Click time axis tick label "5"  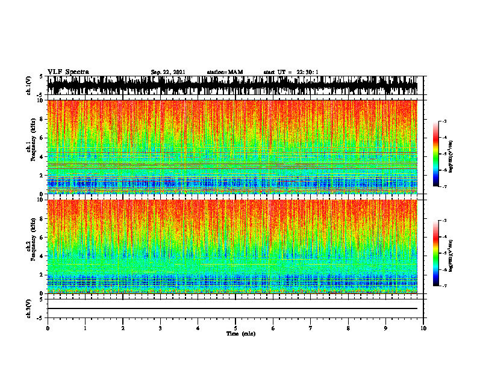point(235,328)
